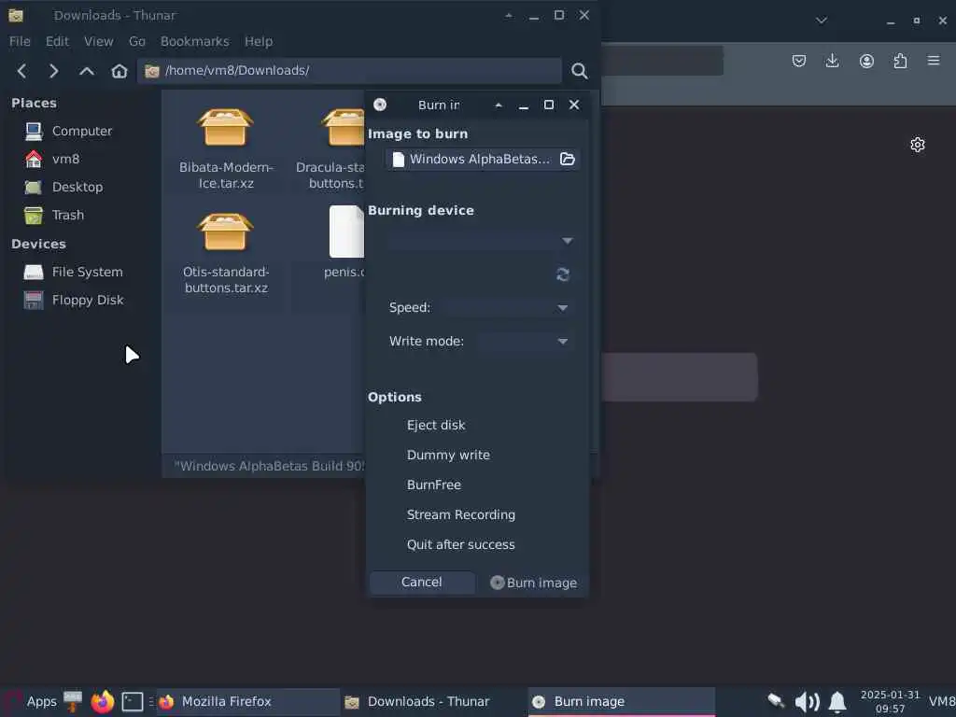Toggle Eject disk option

435,425
